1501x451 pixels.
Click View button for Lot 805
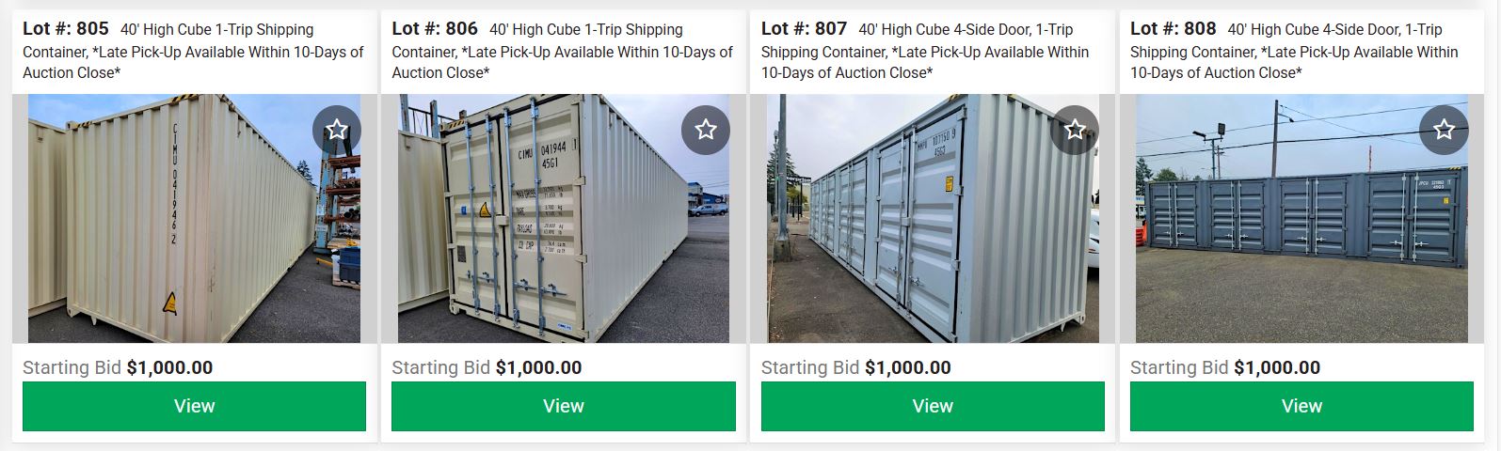(194, 406)
